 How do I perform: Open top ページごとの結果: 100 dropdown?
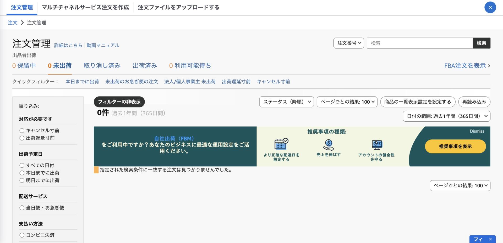coord(347,102)
